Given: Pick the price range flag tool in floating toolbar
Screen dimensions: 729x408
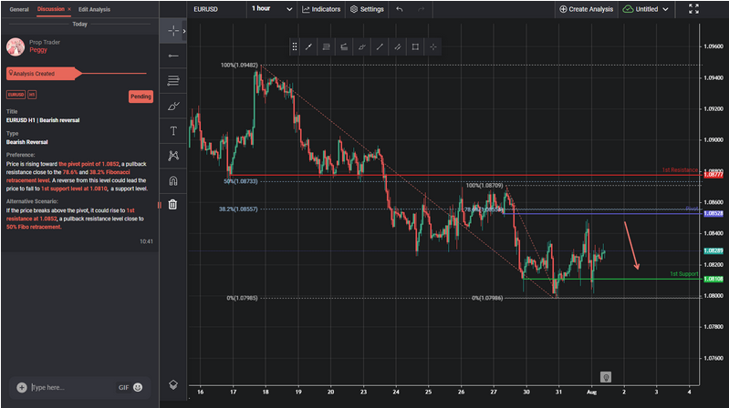Looking at the screenshot, I should (x=344, y=46).
